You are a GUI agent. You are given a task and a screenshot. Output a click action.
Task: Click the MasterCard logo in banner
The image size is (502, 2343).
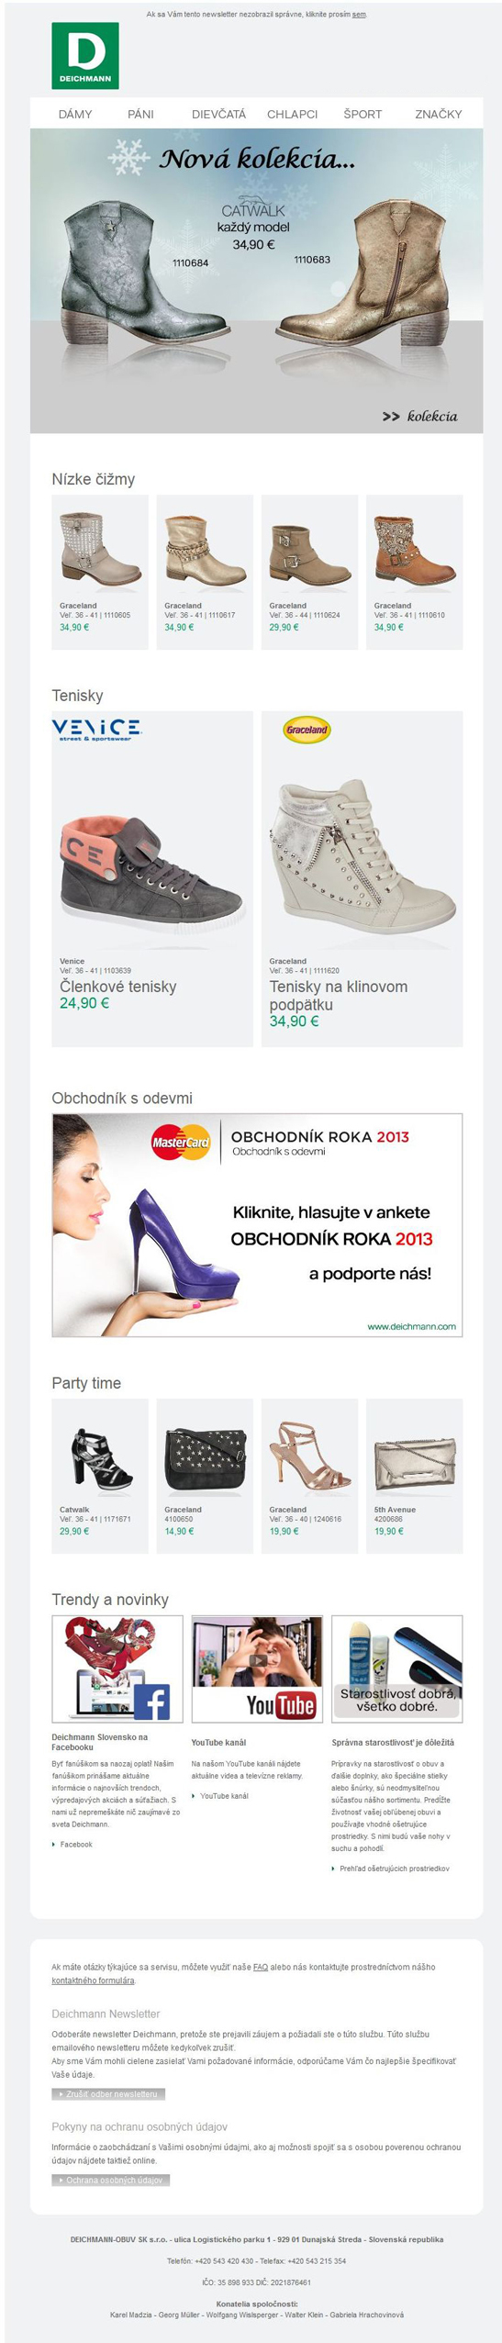pyautogui.click(x=181, y=1142)
